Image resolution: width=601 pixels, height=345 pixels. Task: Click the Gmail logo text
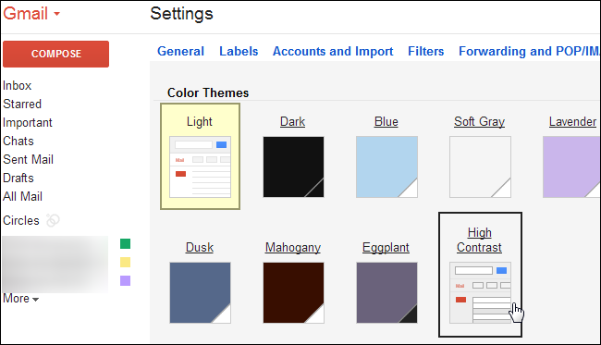[x=26, y=14]
